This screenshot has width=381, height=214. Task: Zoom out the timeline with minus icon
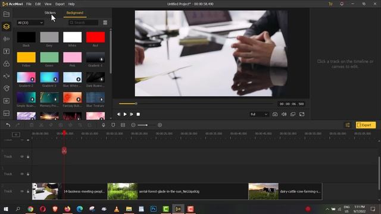(133, 125)
